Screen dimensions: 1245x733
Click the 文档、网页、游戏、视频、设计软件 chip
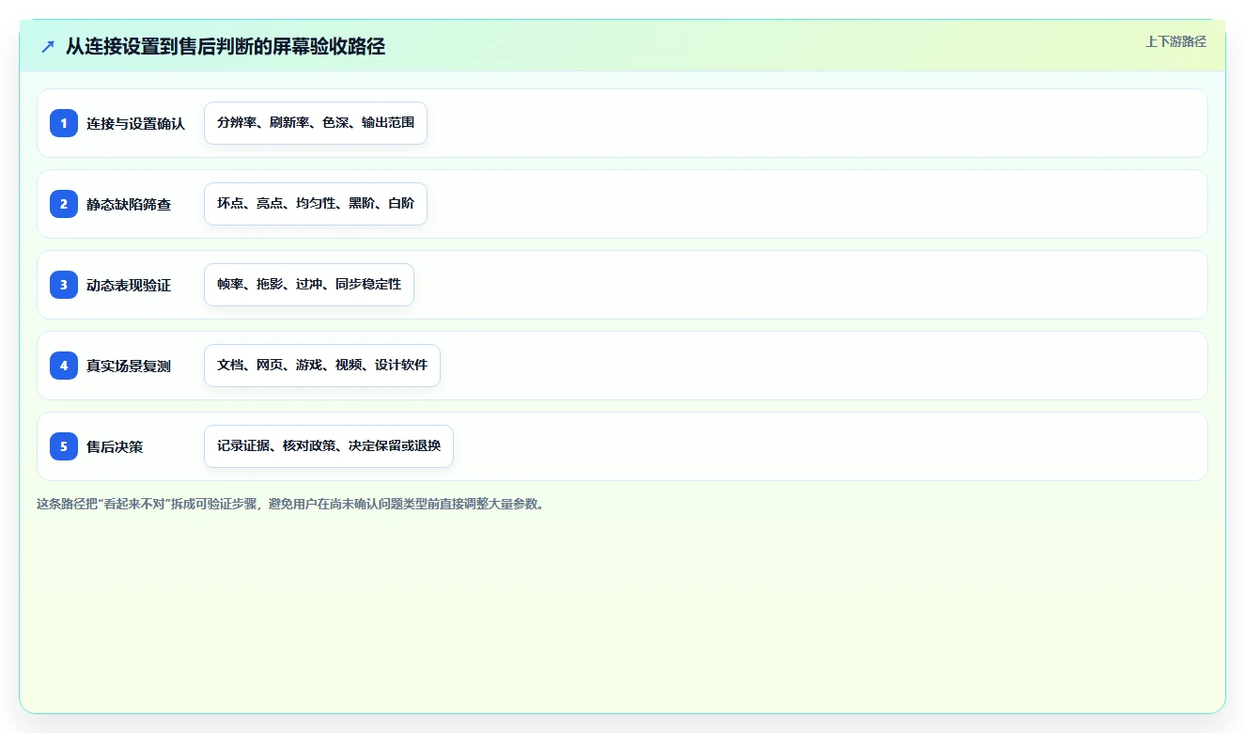pos(322,366)
